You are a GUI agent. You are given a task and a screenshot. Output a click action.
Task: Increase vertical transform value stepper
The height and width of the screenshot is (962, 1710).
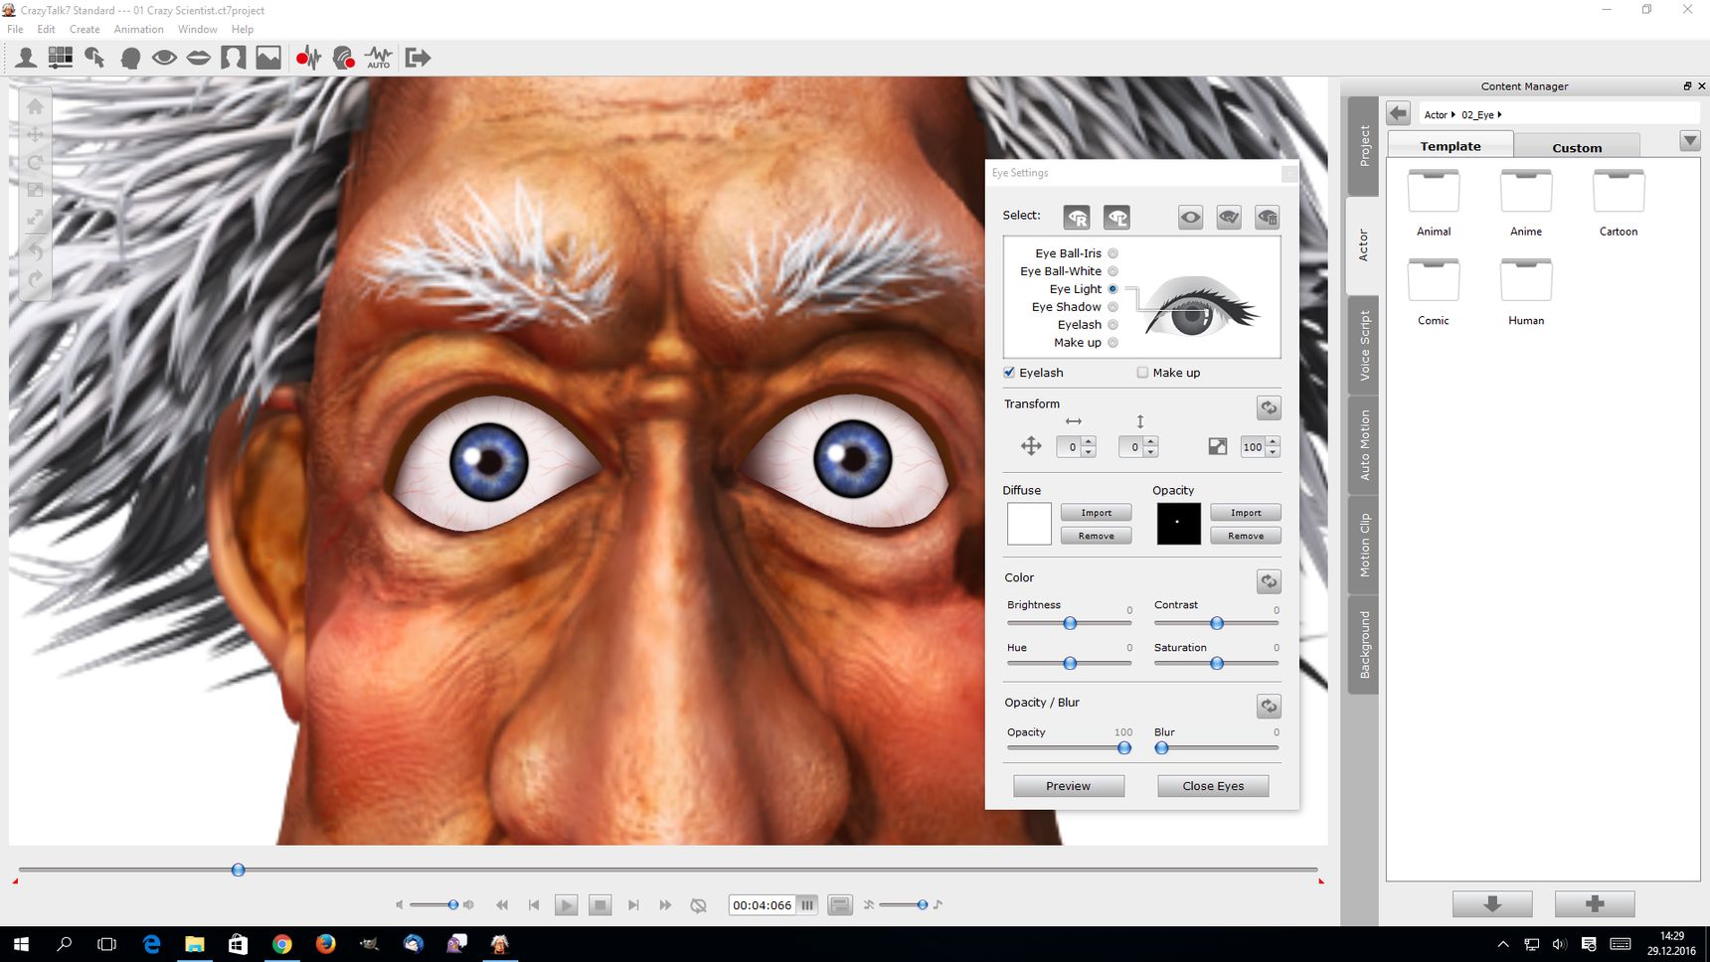(x=1151, y=442)
